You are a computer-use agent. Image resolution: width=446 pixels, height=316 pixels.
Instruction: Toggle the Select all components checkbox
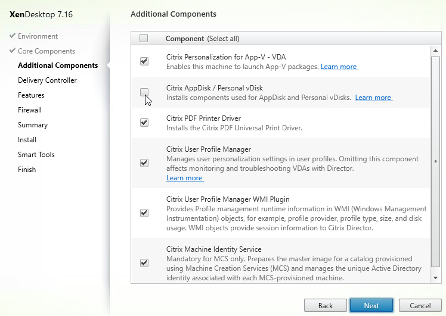[144, 39]
